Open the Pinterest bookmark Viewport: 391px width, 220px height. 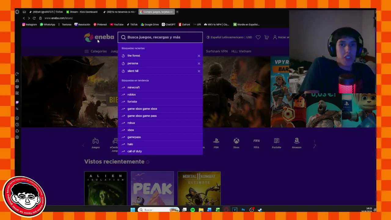pyautogui.click(x=100, y=24)
